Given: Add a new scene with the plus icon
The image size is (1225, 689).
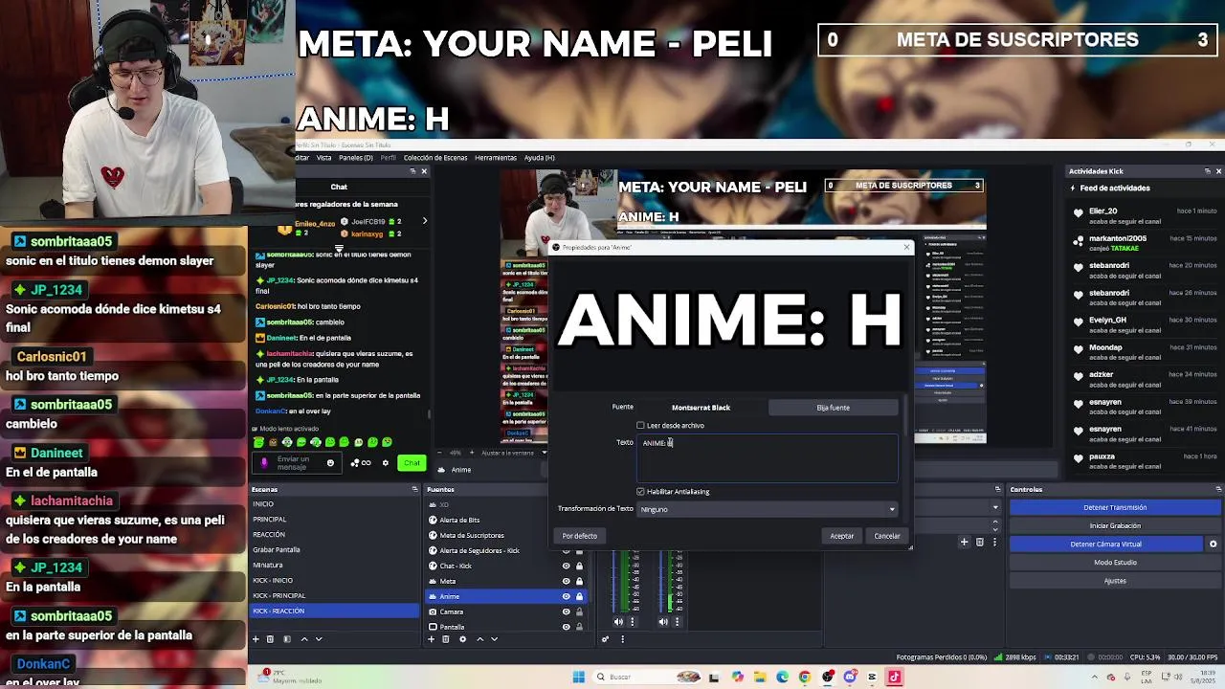Looking at the screenshot, I should 256,639.
